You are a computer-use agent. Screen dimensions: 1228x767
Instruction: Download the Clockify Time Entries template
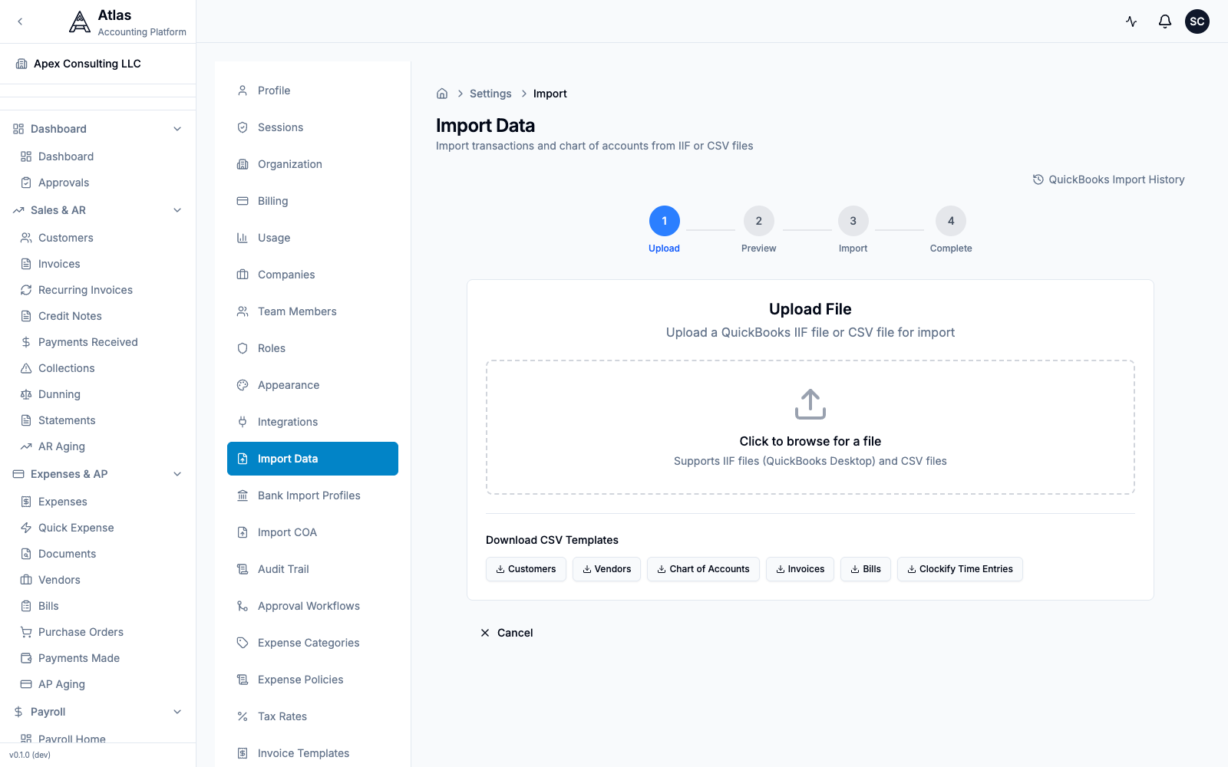(x=959, y=569)
